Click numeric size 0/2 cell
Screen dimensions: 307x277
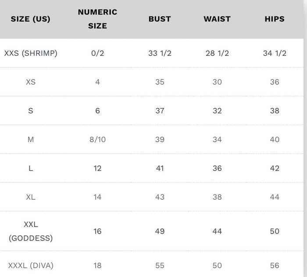pos(97,53)
